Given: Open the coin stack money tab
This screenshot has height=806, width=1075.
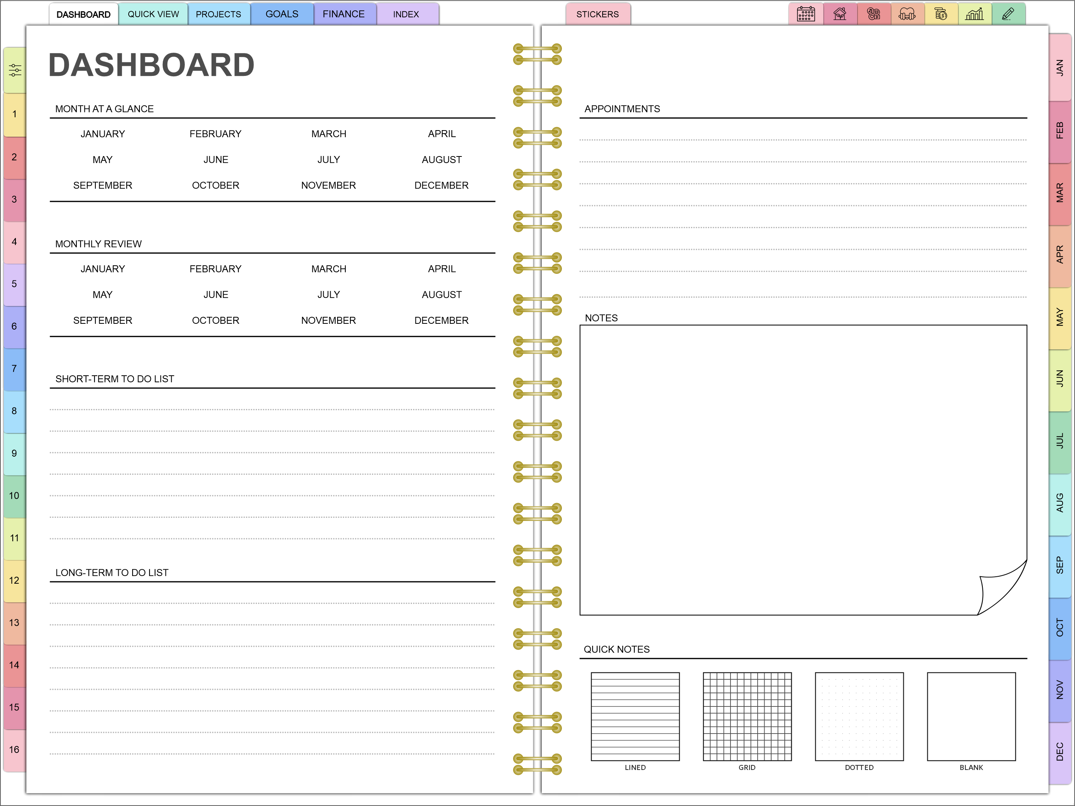Looking at the screenshot, I should (941, 14).
